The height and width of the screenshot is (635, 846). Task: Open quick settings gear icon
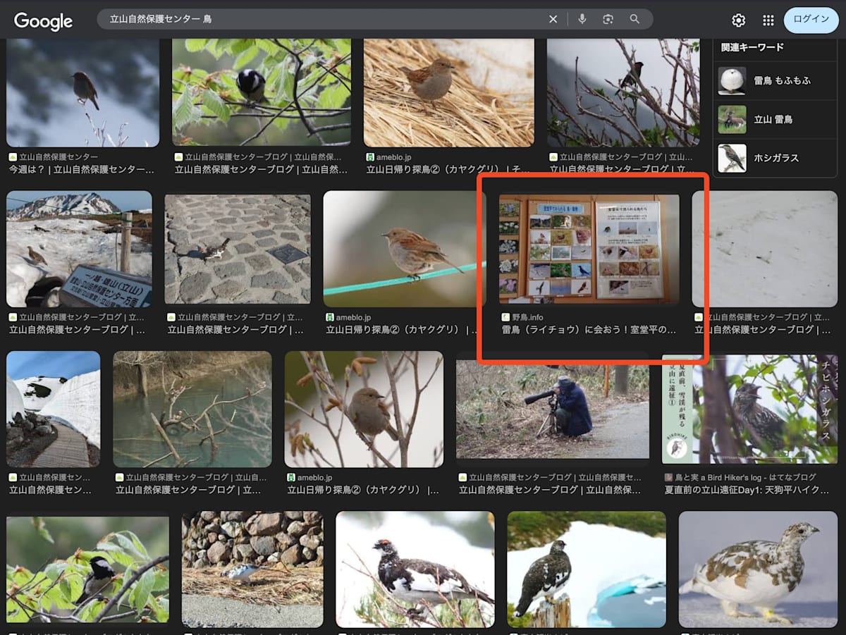[x=738, y=20]
